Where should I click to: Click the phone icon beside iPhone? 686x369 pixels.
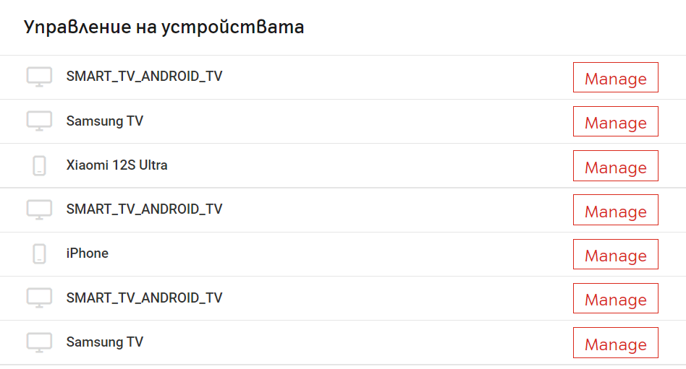39,253
